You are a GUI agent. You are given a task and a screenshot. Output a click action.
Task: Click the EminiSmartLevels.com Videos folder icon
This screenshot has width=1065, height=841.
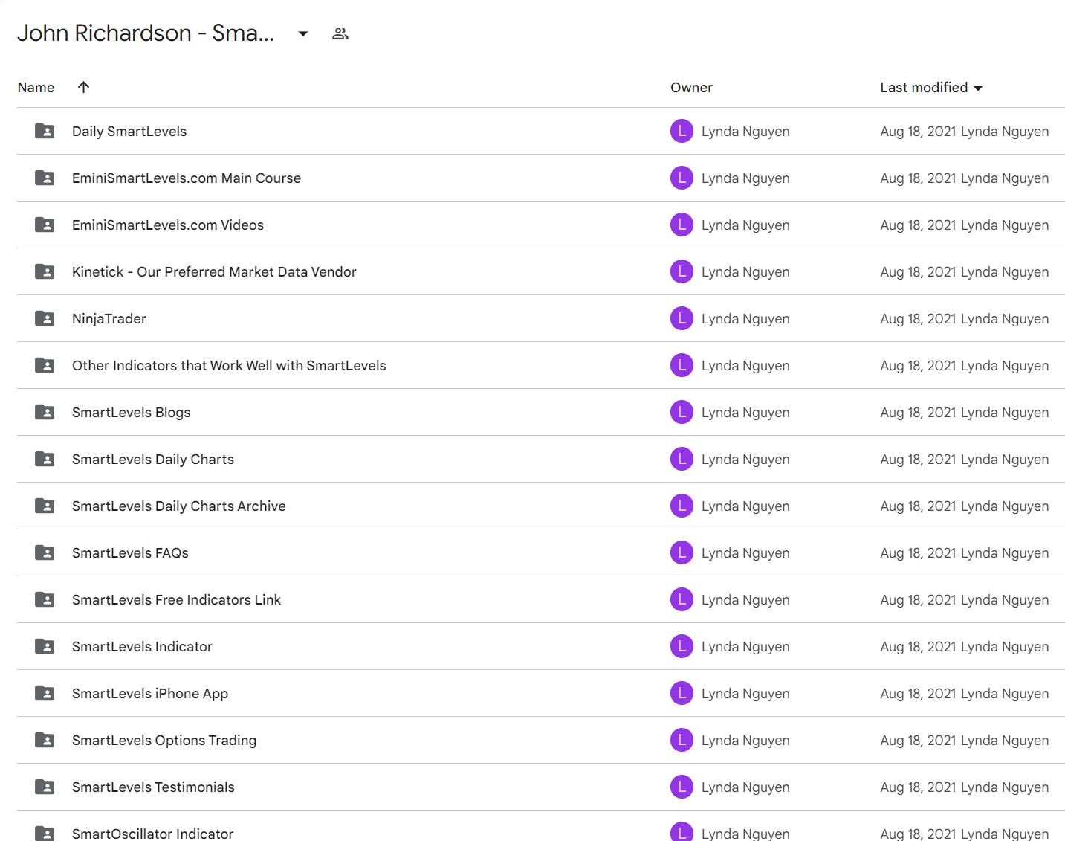click(x=45, y=225)
